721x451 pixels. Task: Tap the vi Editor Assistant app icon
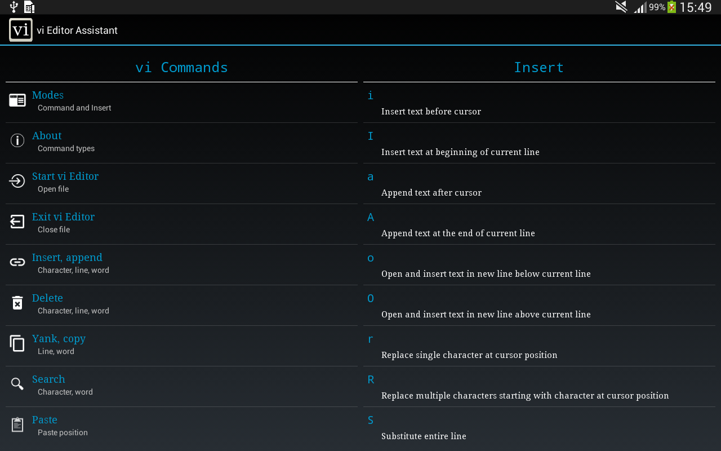pos(21,30)
